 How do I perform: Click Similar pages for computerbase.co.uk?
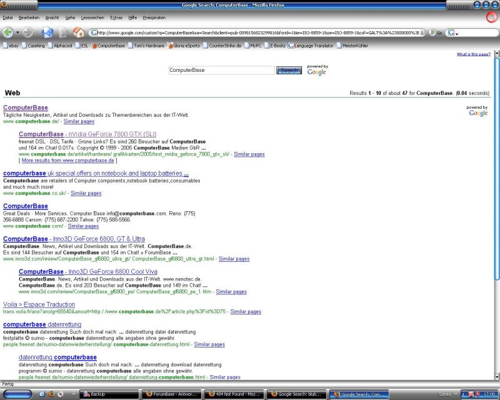[86, 193]
